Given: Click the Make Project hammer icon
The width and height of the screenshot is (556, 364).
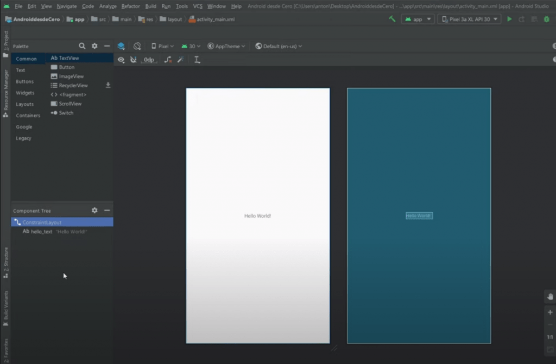Looking at the screenshot, I should [x=392, y=19].
